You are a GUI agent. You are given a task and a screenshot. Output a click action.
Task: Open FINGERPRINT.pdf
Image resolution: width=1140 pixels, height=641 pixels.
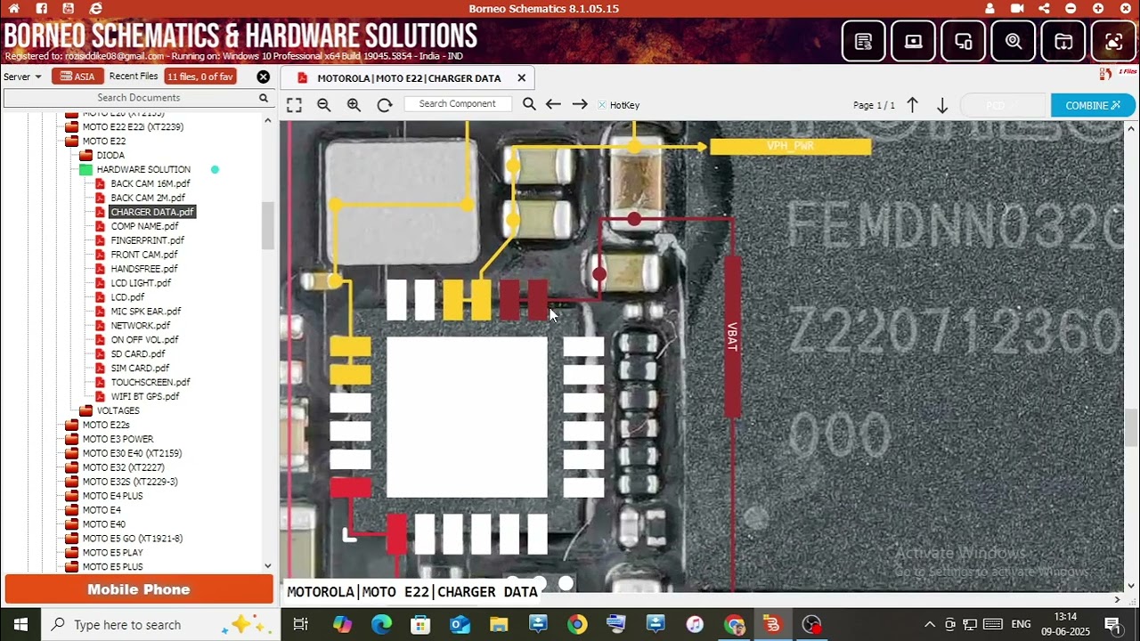(x=147, y=241)
